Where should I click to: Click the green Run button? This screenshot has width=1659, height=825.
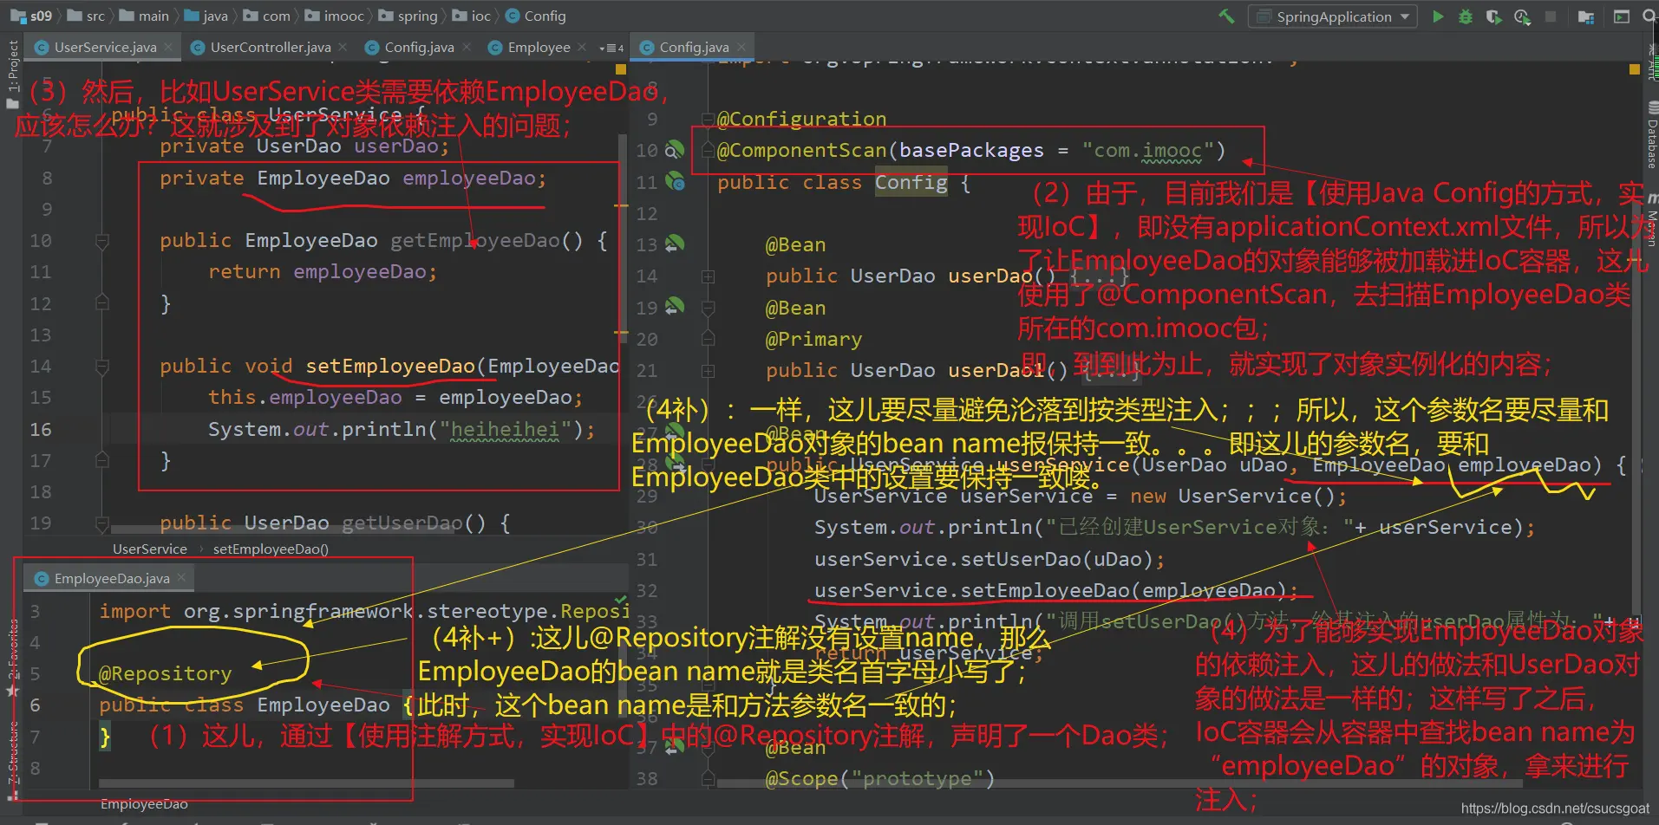(x=1438, y=16)
